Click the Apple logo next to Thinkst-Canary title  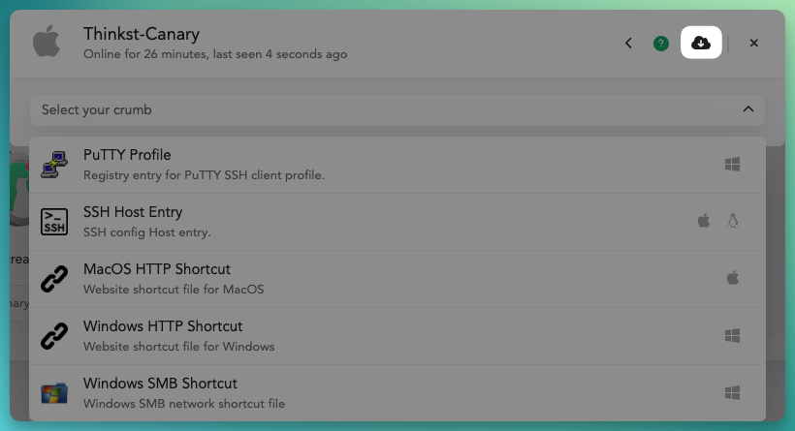[47, 41]
